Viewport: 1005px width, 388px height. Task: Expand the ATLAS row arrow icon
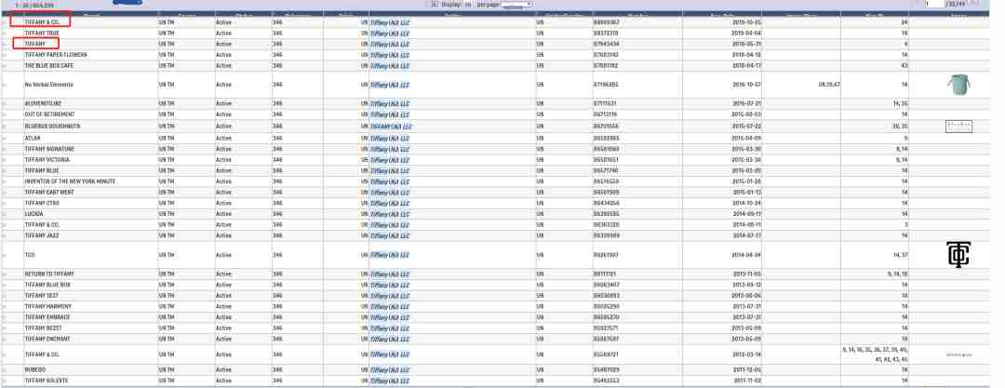tap(6, 138)
